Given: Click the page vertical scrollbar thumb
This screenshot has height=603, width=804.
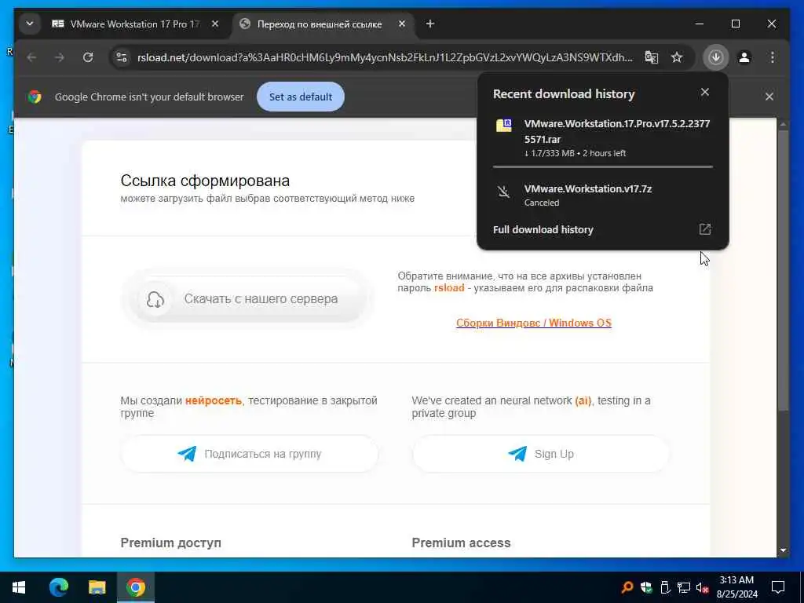Looking at the screenshot, I should pos(783,270).
